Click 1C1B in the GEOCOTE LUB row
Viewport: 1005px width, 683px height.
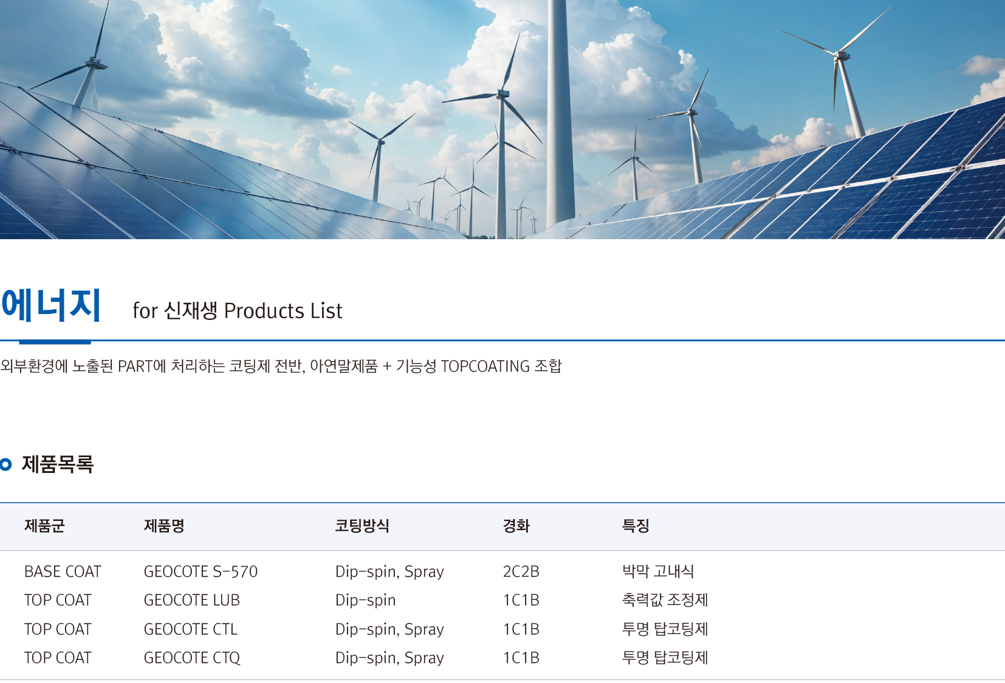point(521,600)
